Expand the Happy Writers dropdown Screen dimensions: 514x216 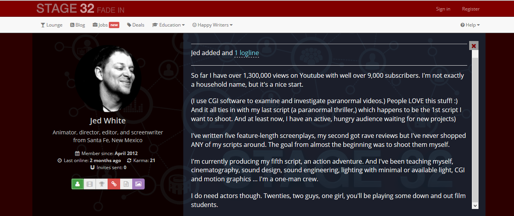[213, 25]
